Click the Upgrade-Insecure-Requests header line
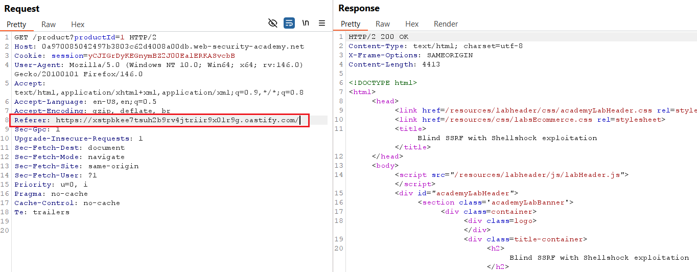The width and height of the screenshot is (697, 272). 79,139
